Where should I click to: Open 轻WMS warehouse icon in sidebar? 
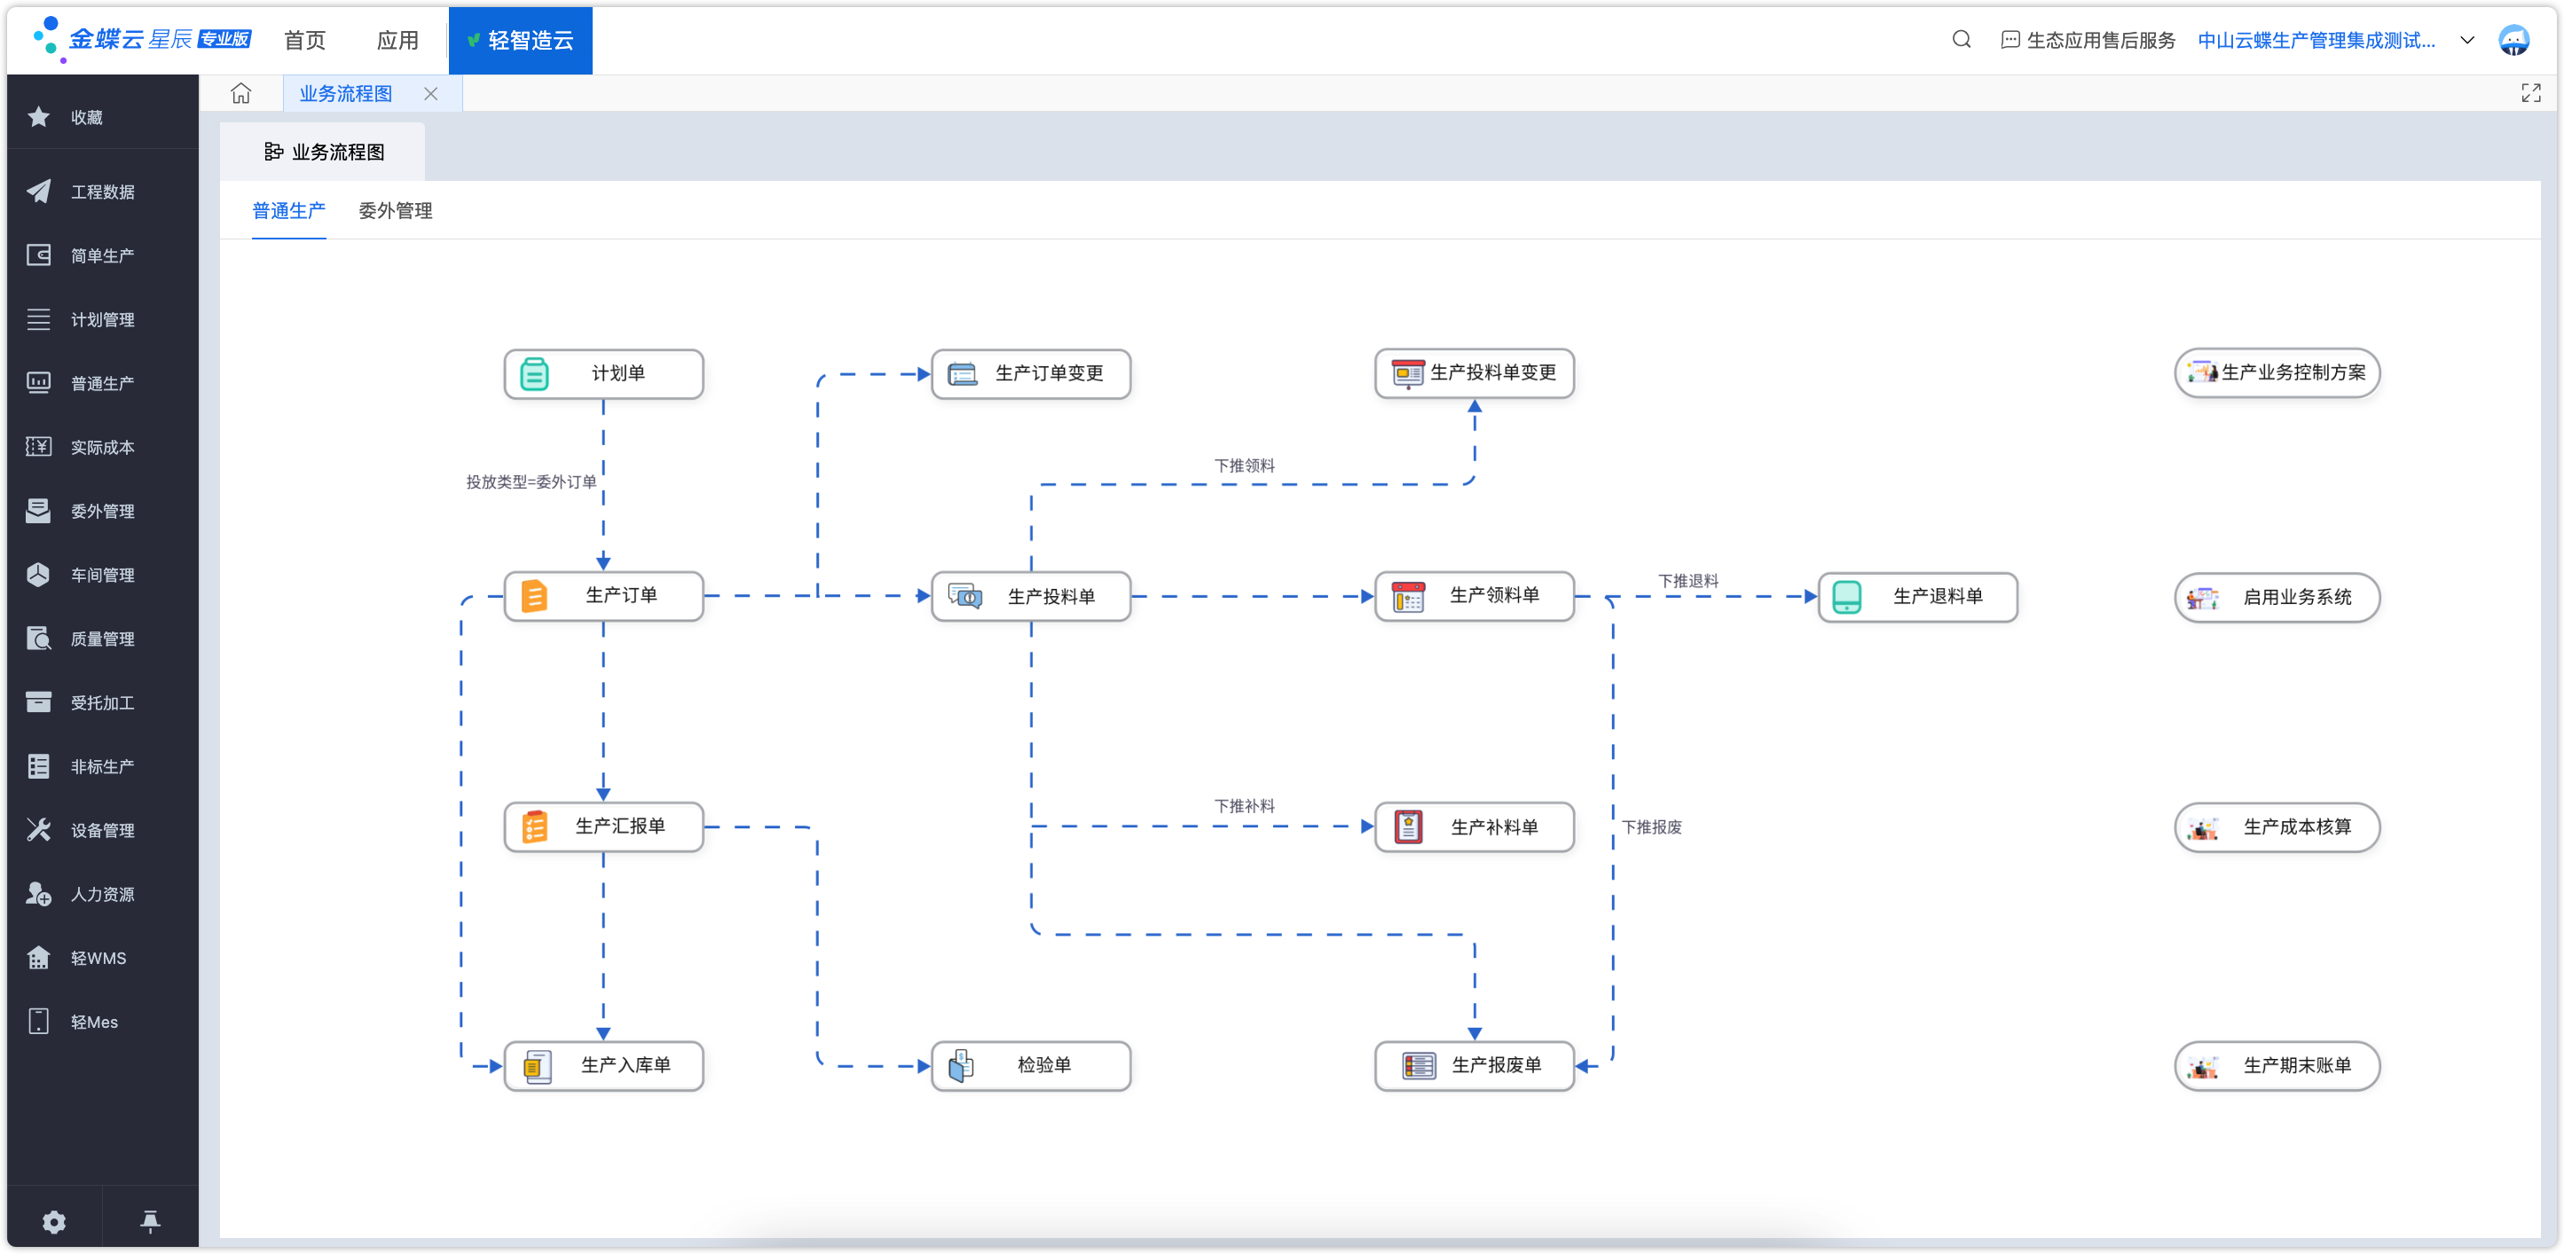(39, 958)
